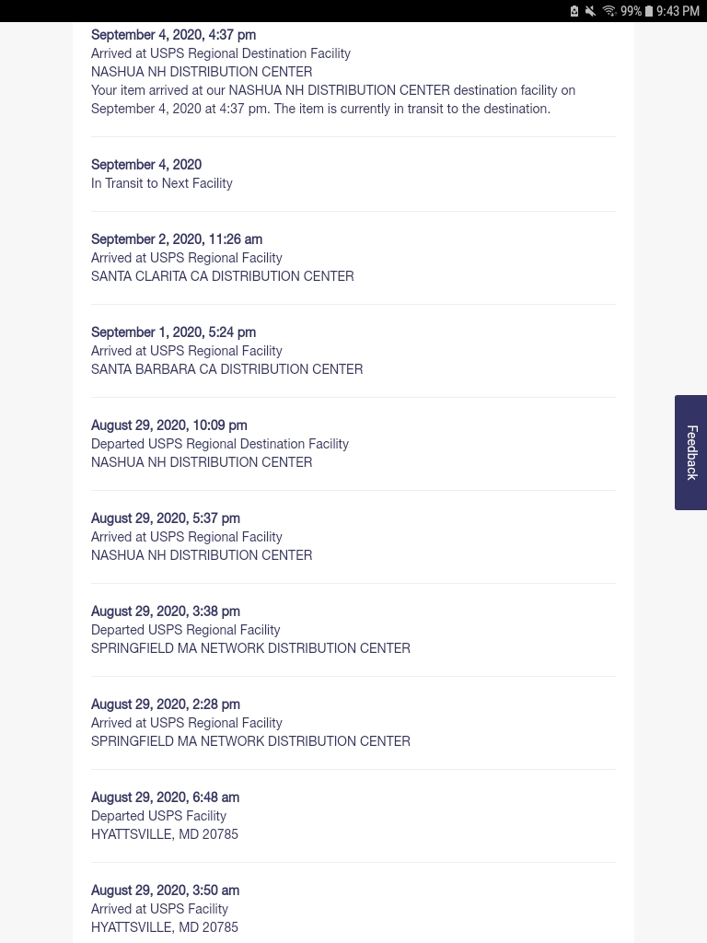707x943 pixels.
Task: Tap the muted sound status icon
Action: pyautogui.click(x=591, y=11)
